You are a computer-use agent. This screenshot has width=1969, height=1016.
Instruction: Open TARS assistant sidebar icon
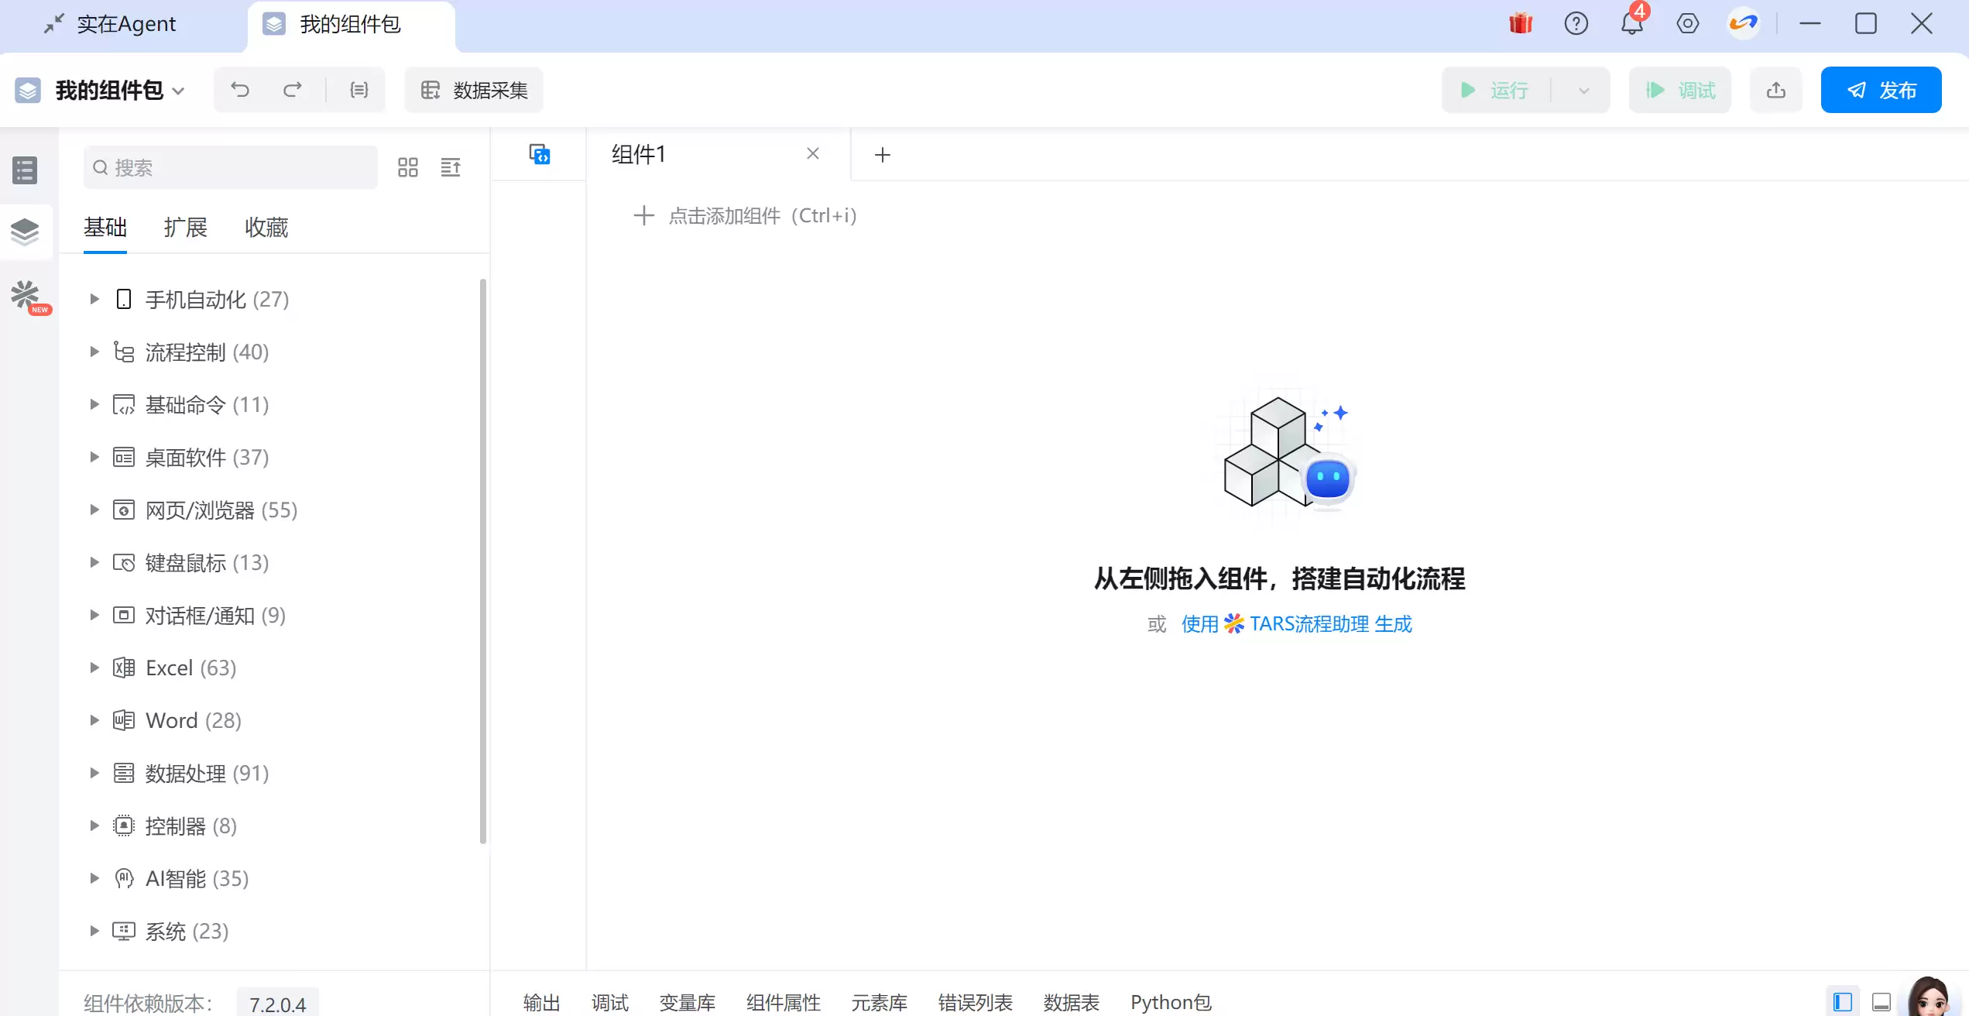point(26,295)
